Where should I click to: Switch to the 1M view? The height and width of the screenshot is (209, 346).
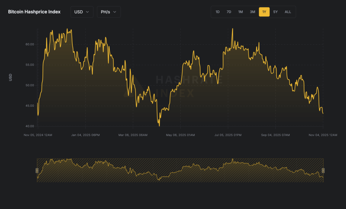click(240, 12)
